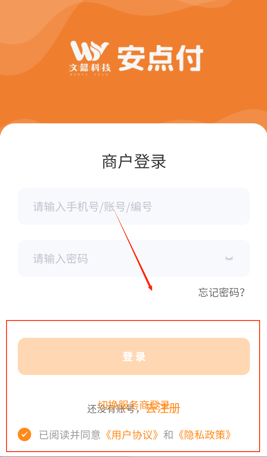Toggle the agreement checkmark circle
Viewport: 267px width, 457px height.
pos(24,435)
